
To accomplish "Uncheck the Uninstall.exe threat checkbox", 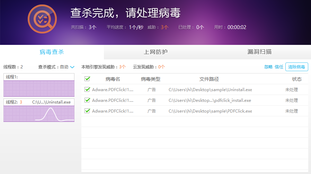I will pyautogui.click(x=87, y=90).
